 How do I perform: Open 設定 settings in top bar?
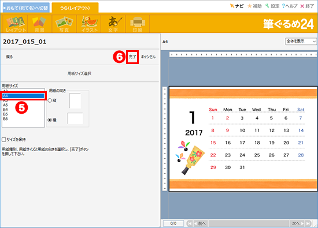tap(272, 6)
